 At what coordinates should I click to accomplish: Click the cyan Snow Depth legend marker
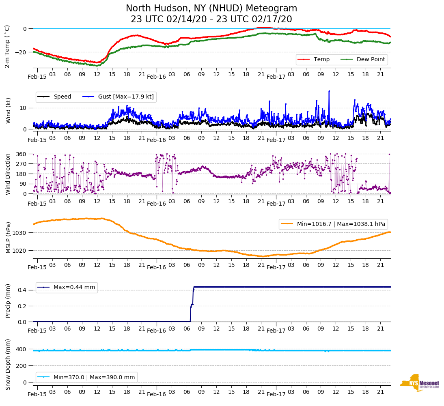coord(44,377)
